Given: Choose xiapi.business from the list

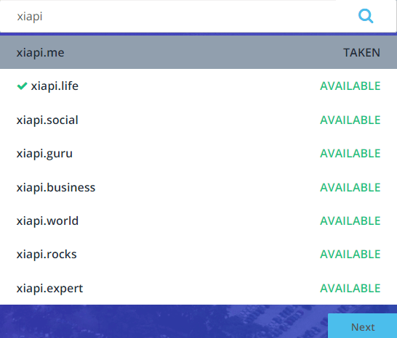Looking at the screenshot, I should (198, 187).
